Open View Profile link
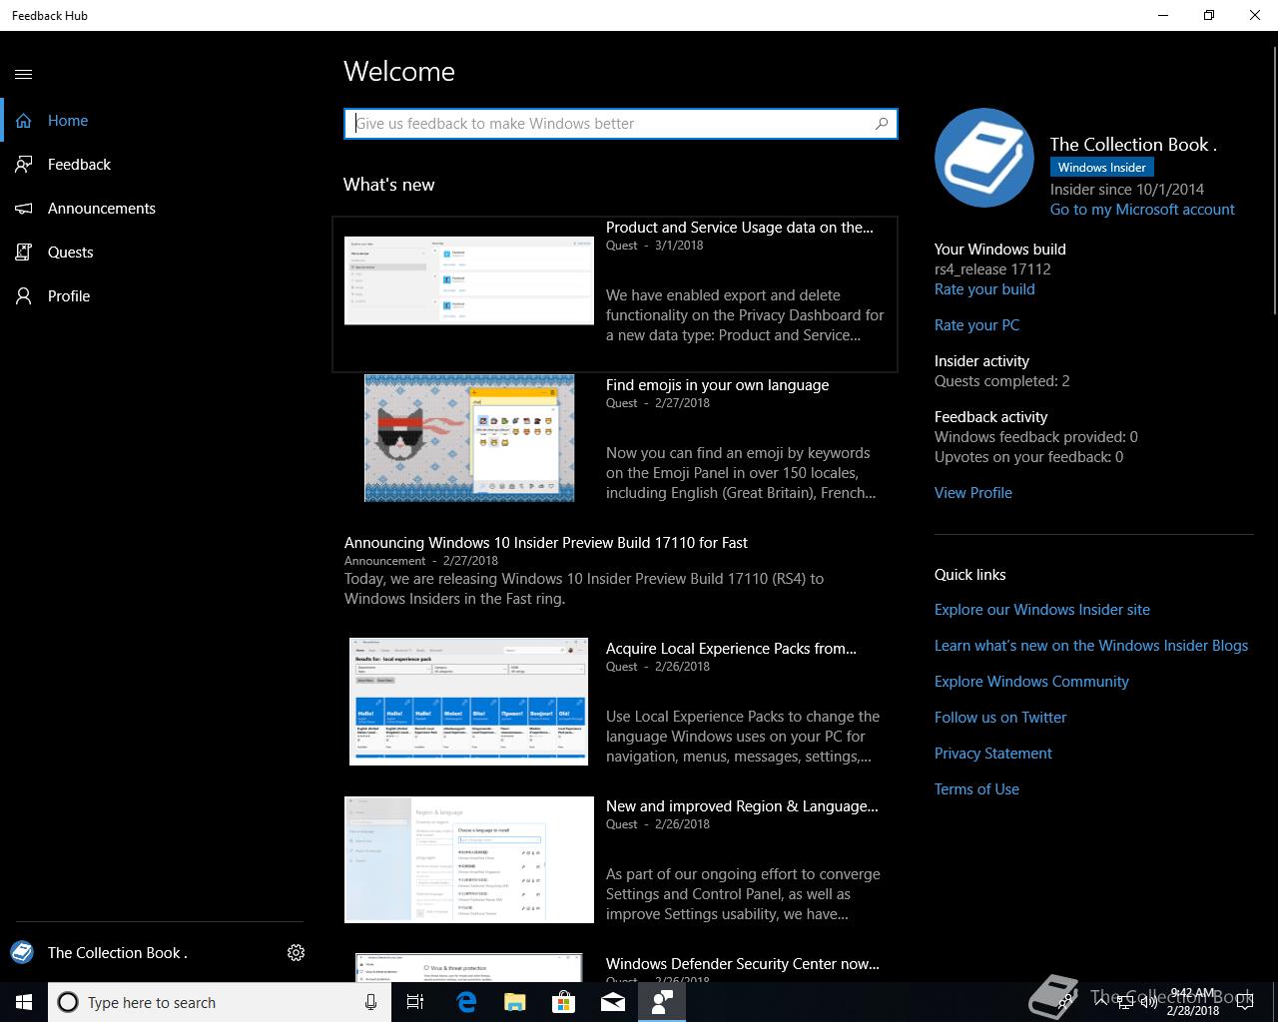 tap(973, 493)
